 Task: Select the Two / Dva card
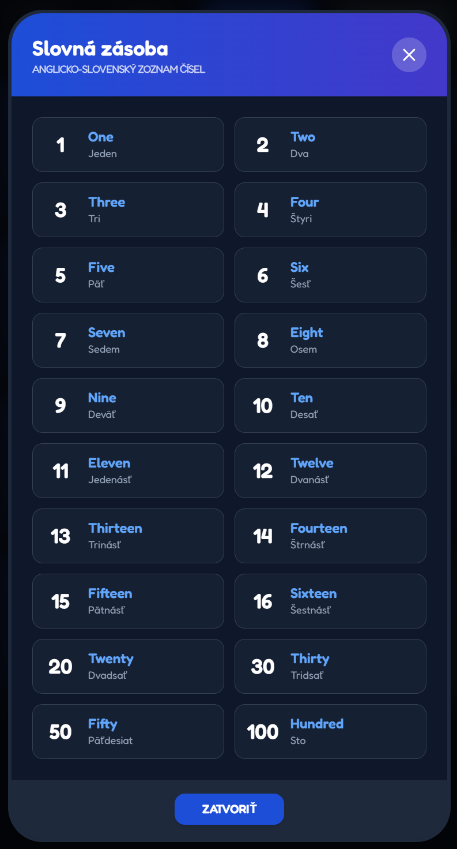point(330,145)
